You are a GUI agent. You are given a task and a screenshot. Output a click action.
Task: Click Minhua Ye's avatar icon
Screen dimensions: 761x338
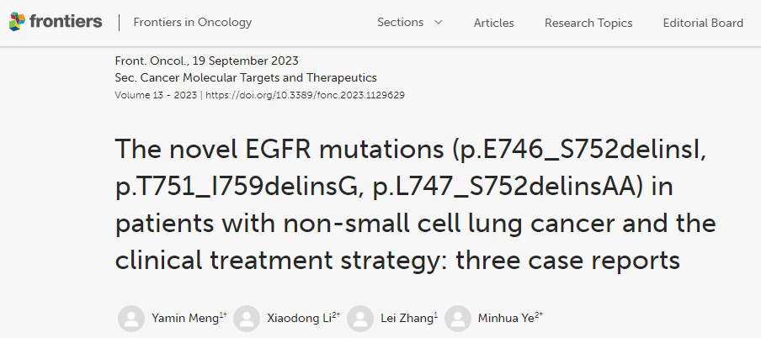[x=458, y=319]
